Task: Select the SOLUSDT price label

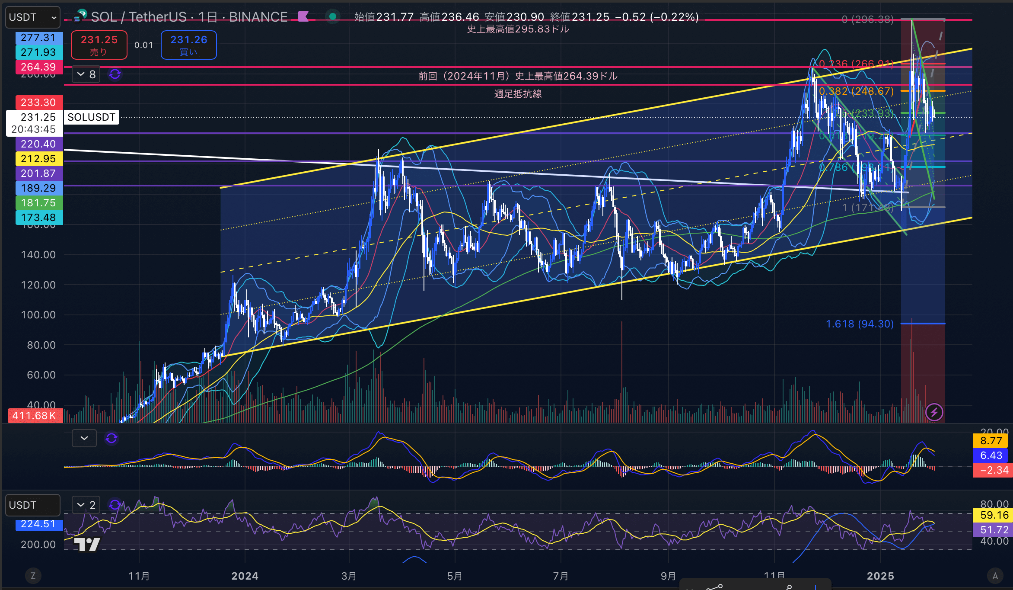Action: (92, 117)
